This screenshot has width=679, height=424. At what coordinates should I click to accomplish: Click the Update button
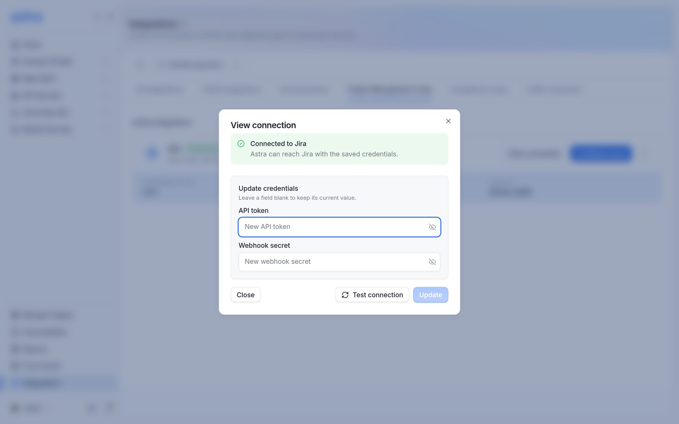(430, 295)
